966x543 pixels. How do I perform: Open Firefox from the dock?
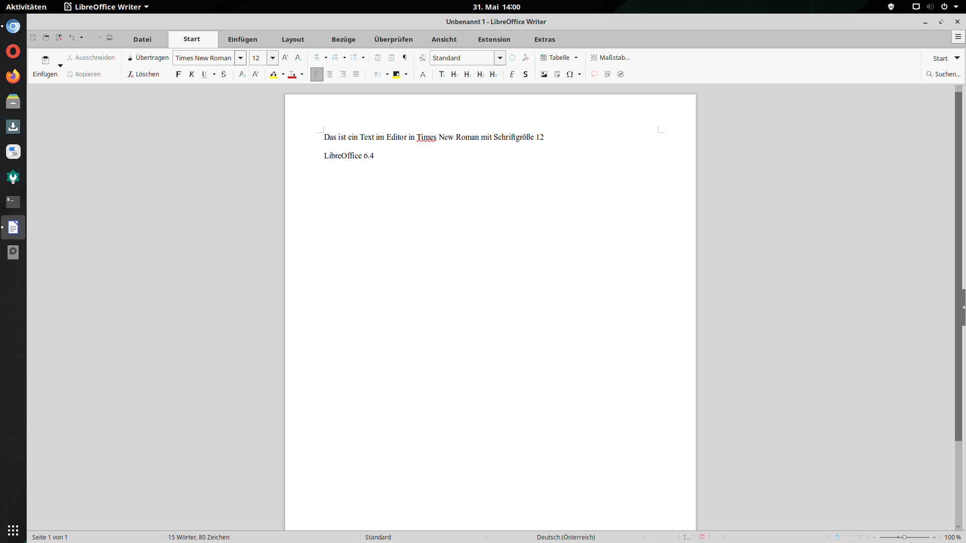13,76
